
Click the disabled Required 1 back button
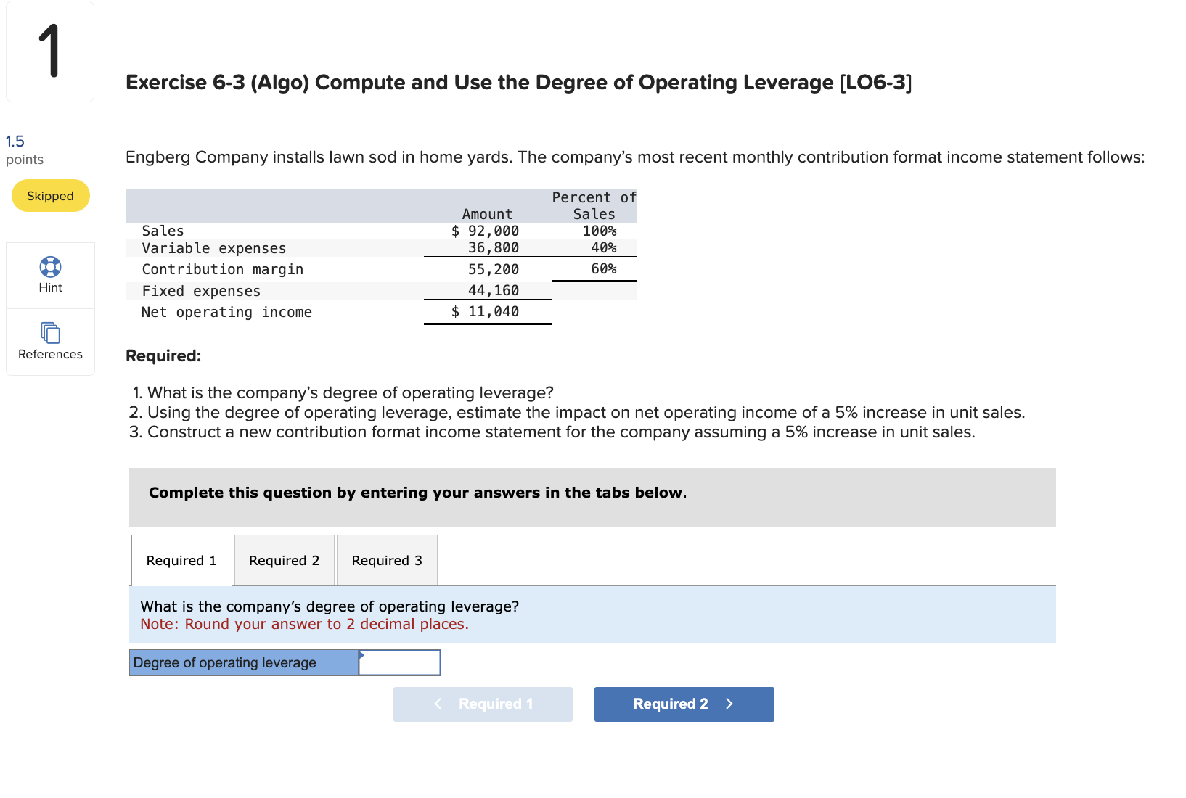click(482, 704)
